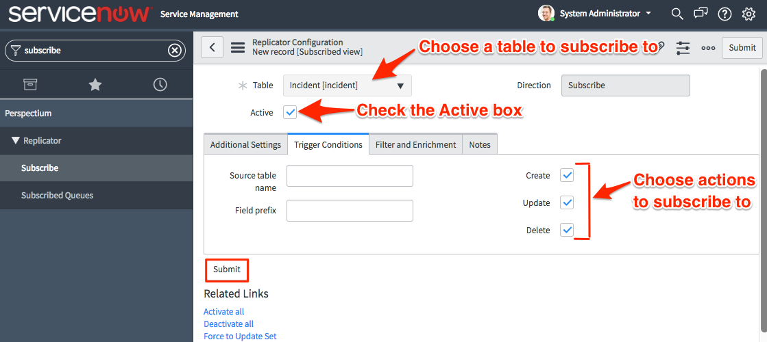Switch to Filter and Enrichment tab
Image resolution: width=767 pixels, height=342 pixels.
[416, 144]
